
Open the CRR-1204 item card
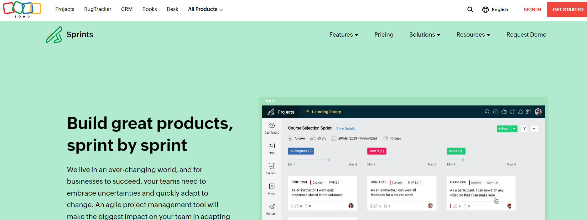(x=322, y=193)
